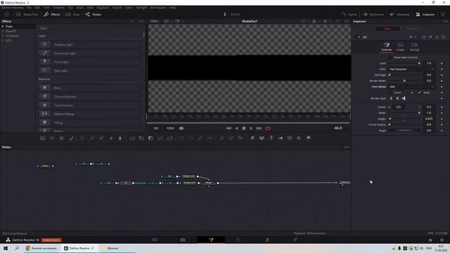The image size is (450, 253).
Task: Open the Color page
Action: [x=239, y=240]
